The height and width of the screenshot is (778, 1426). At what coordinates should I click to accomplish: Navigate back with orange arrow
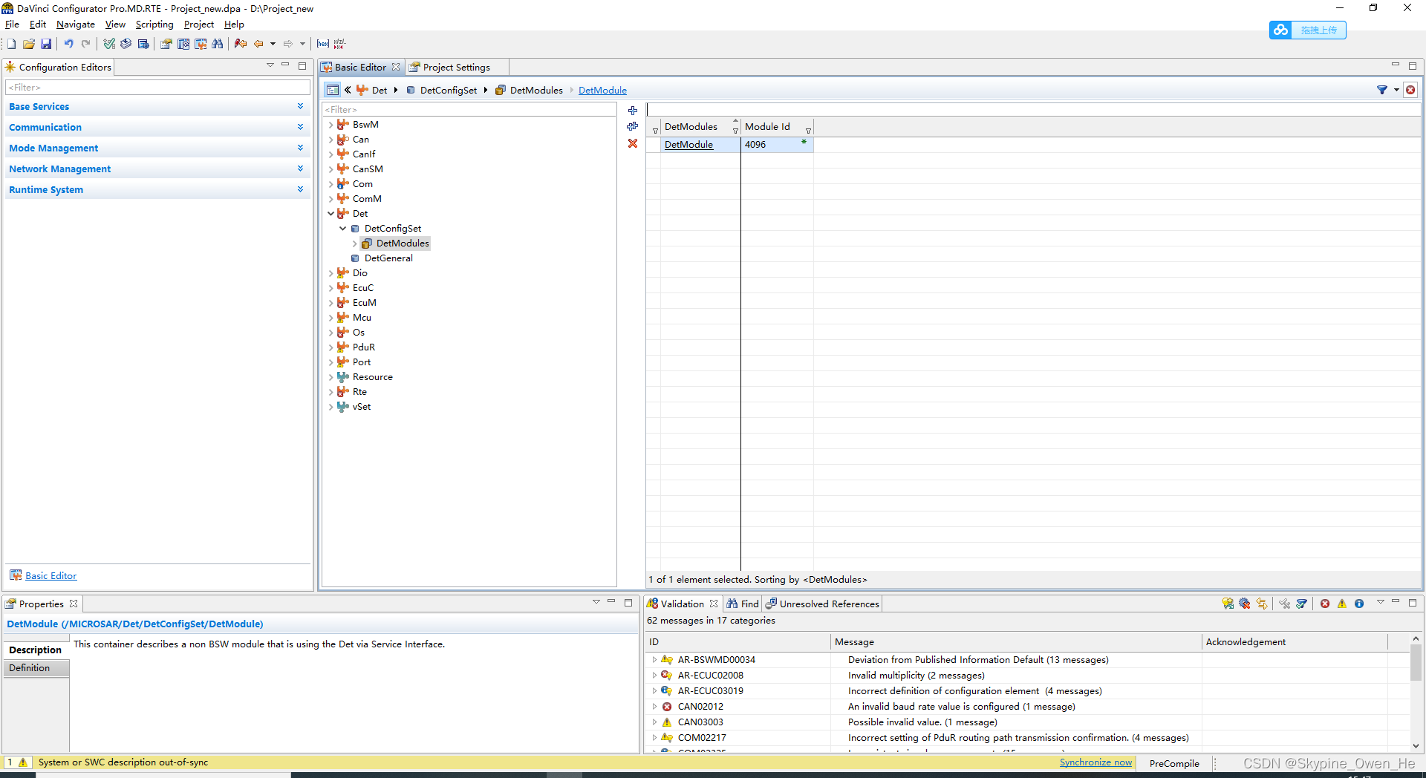258,44
